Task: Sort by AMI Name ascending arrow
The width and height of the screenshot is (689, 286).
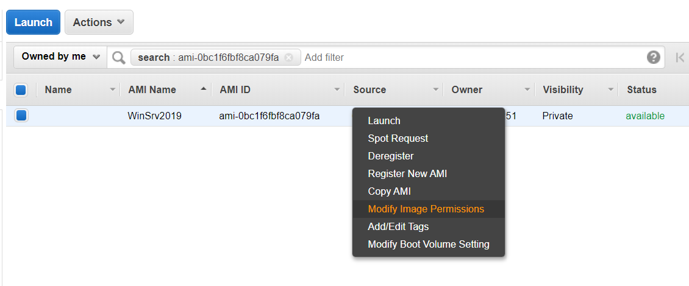Action: (x=203, y=89)
